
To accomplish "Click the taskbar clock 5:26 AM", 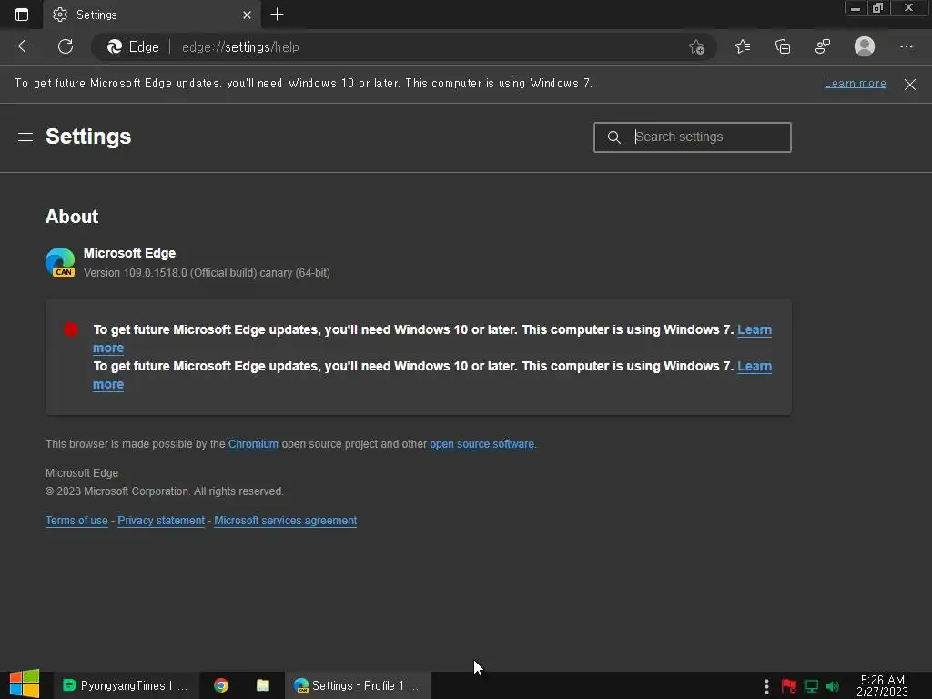I will tap(882, 686).
